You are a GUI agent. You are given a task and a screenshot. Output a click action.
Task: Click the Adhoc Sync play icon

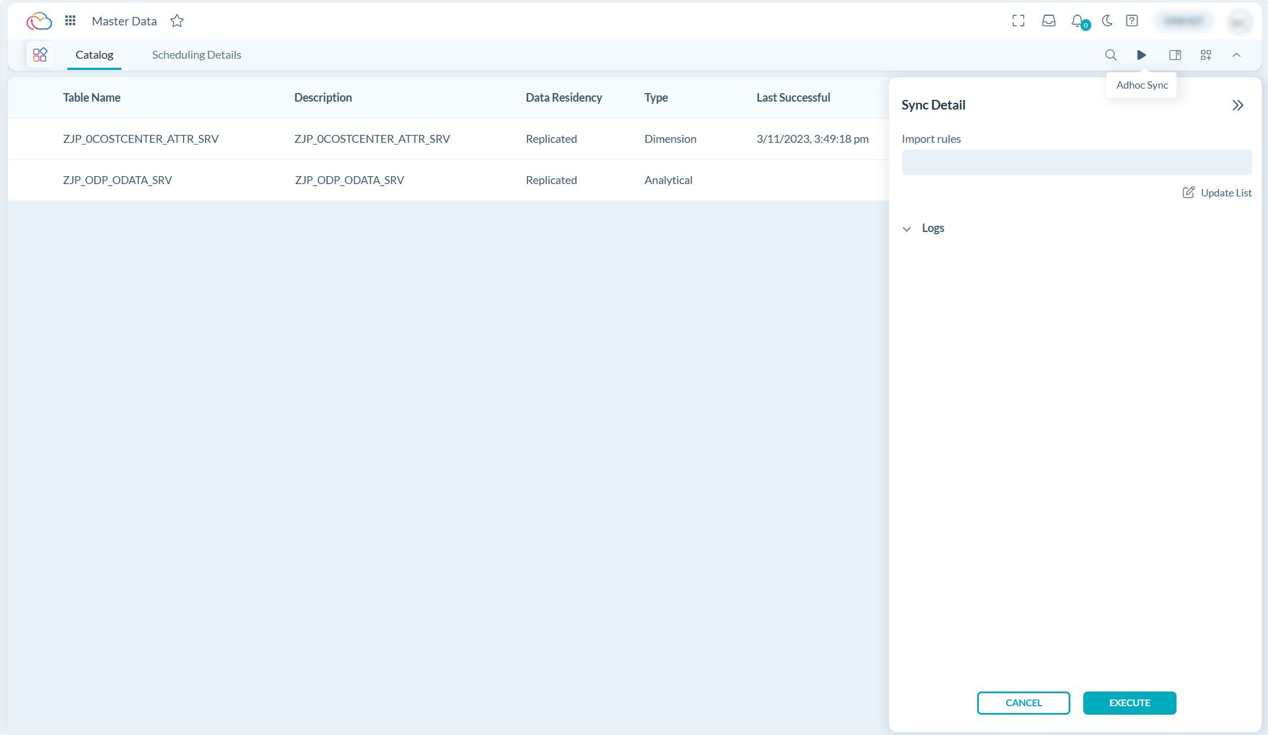coord(1141,55)
